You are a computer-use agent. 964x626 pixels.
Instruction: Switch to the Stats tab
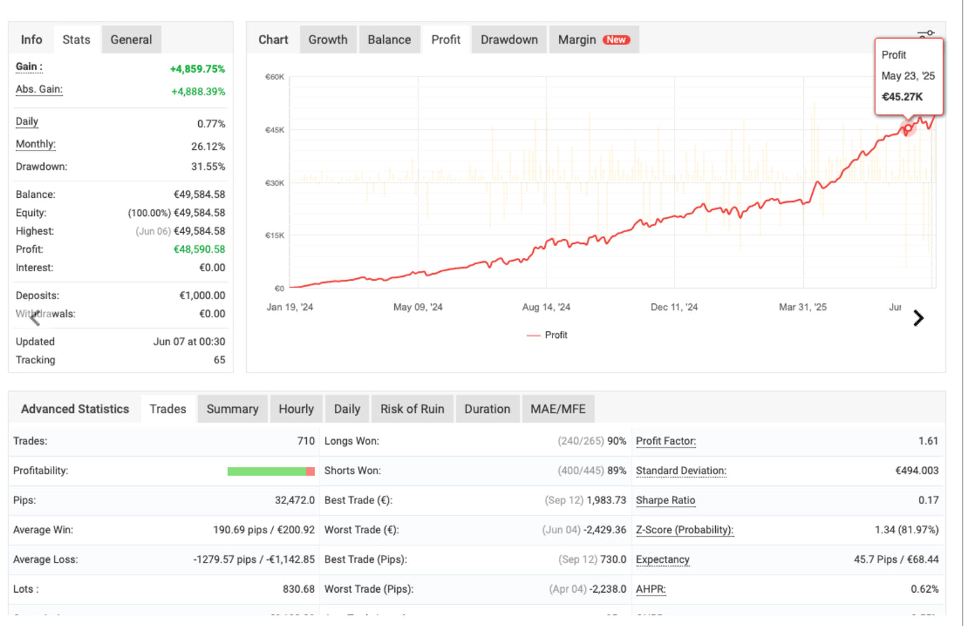pyautogui.click(x=76, y=40)
